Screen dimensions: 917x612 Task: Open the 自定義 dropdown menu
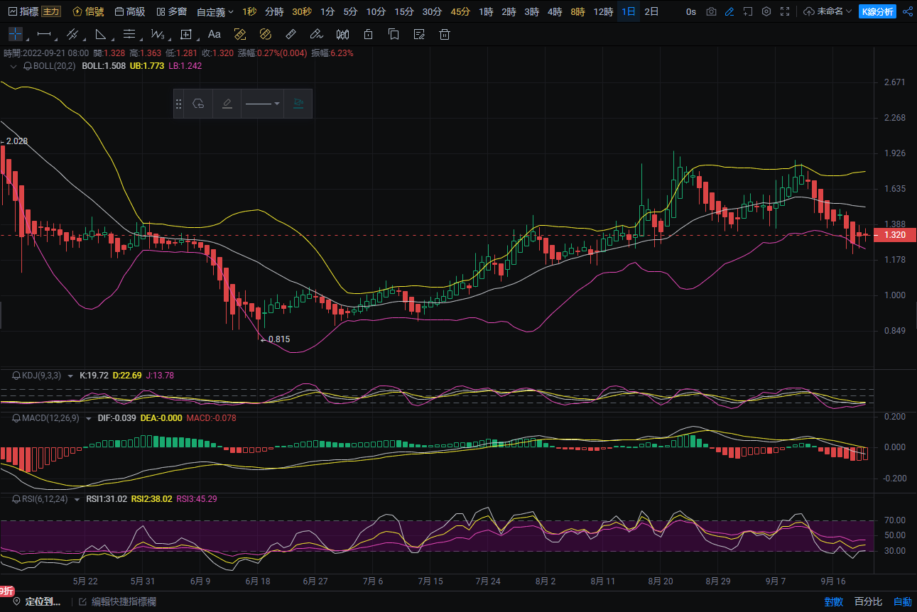215,11
